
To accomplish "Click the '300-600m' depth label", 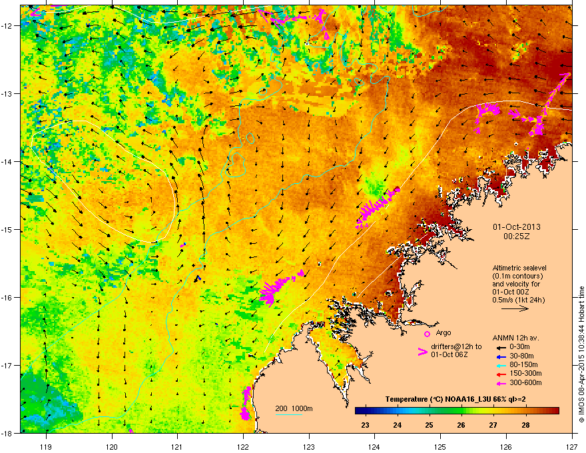I will 525,383.
